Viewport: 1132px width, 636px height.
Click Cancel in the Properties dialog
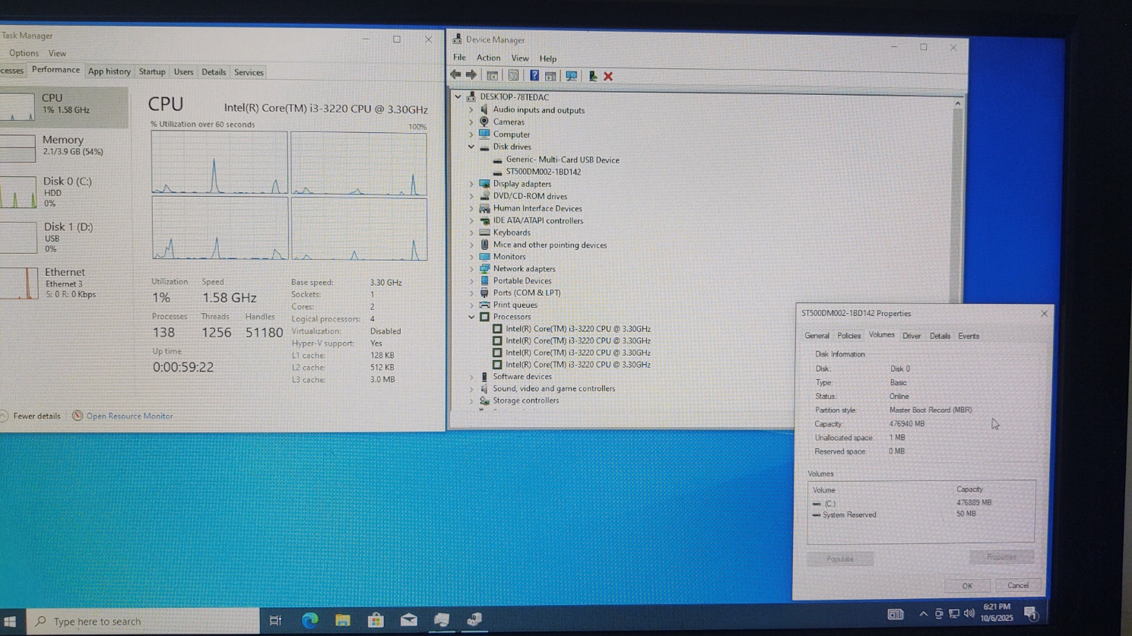click(1017, 586)
